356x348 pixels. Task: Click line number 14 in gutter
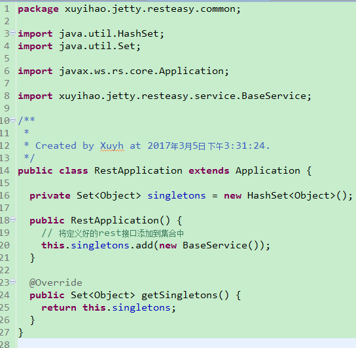pyautogui.click(x=5, y=170)
